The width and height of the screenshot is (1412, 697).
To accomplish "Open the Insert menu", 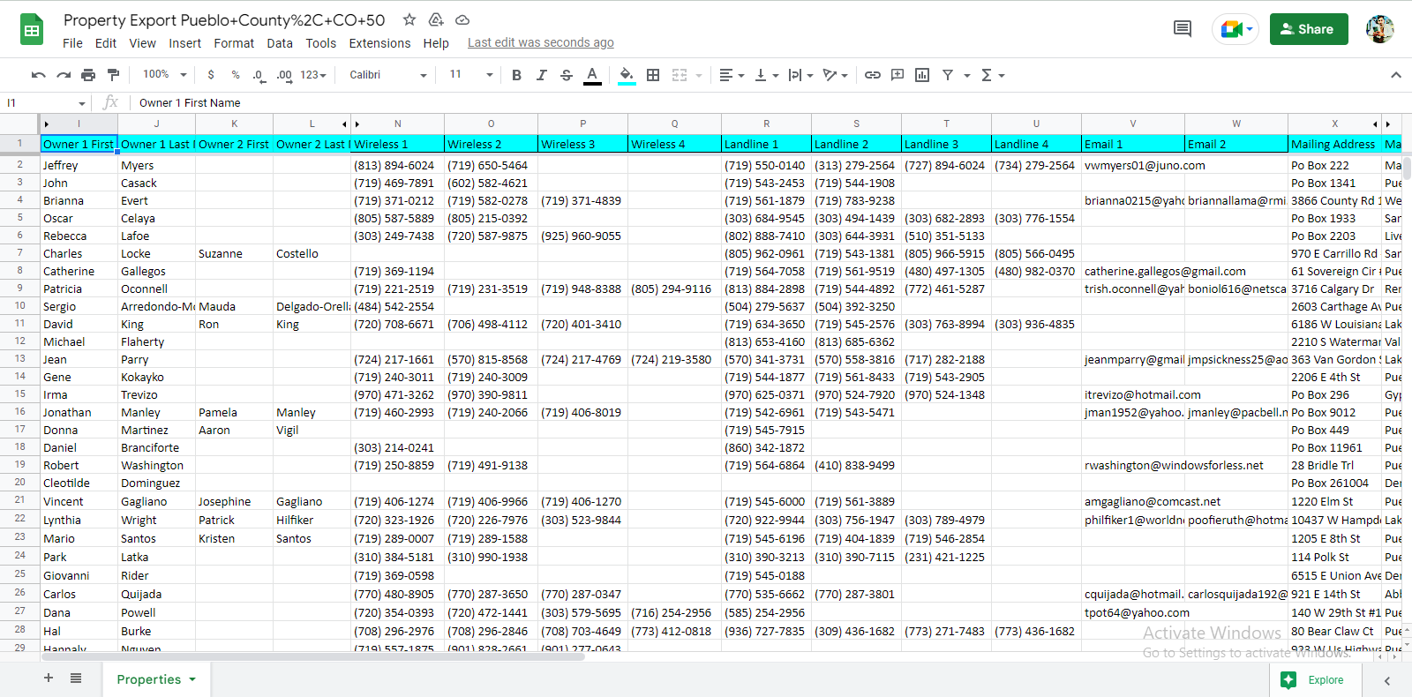I will pos(184,43).
